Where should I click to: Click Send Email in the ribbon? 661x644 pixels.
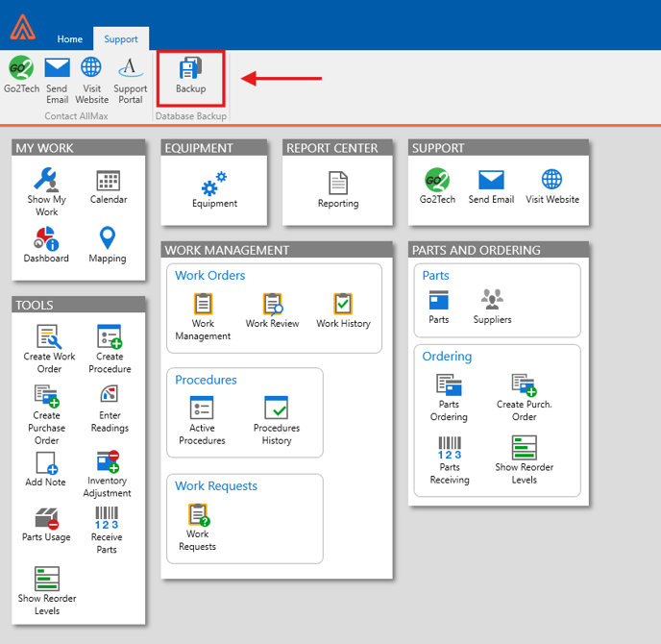pyautogui.click(x=57, y=81)
